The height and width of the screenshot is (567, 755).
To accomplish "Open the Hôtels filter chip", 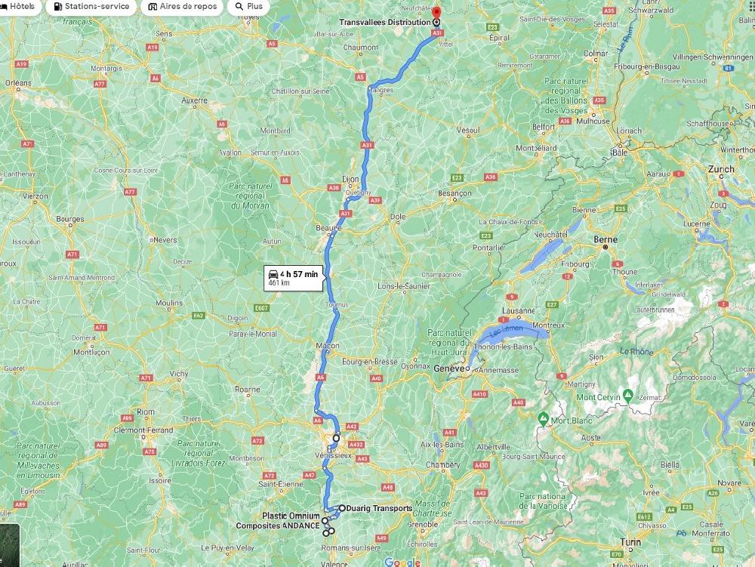I will coord(18,7).
